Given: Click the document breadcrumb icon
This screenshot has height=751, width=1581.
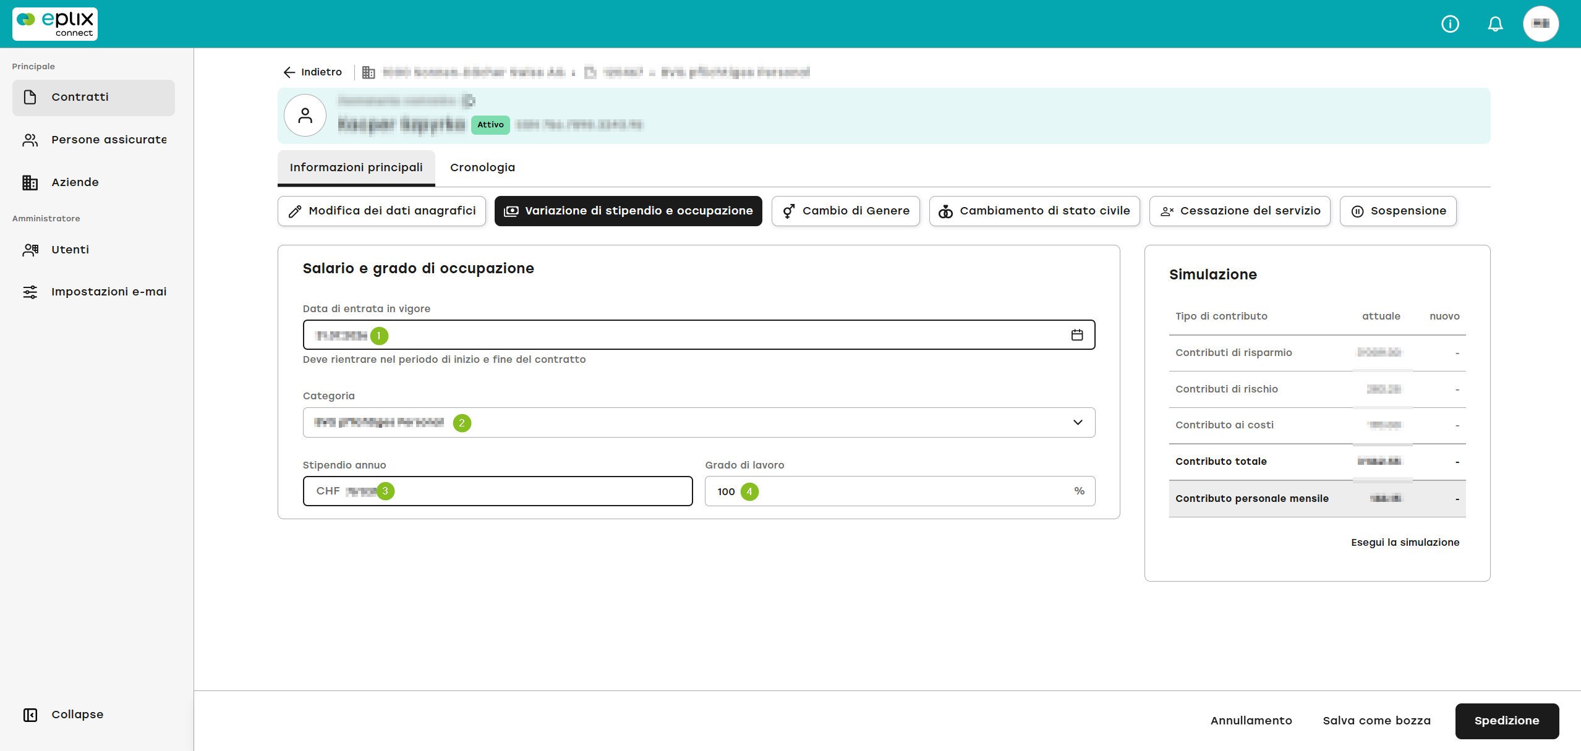Looking at the screenshot, I should tap(590, 73).
